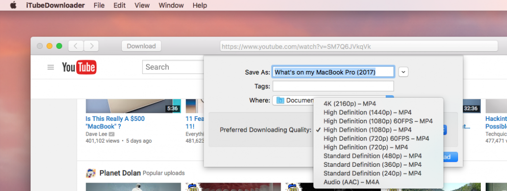Open the Help menu
507x191 pixels.
(x=200, y=5)
